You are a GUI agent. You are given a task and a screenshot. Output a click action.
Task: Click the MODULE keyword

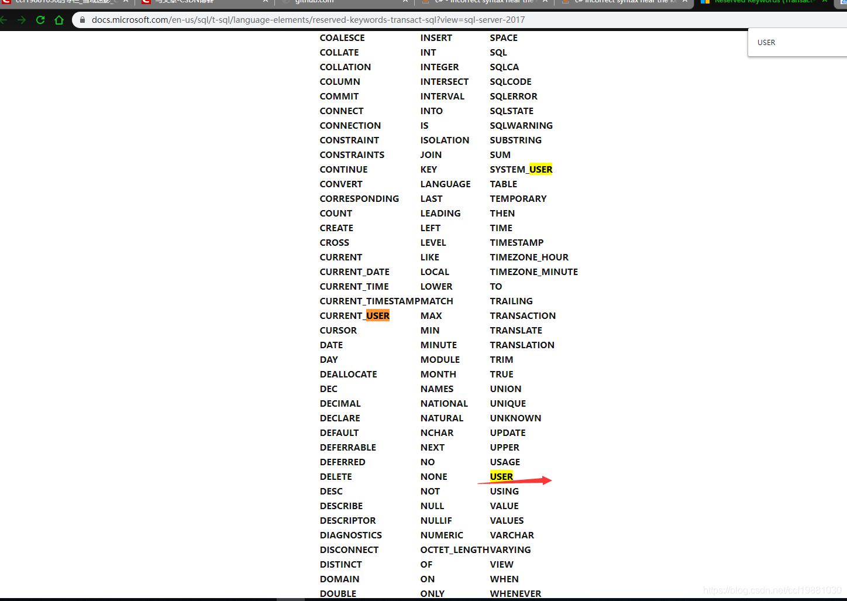(x=440, y=360)
